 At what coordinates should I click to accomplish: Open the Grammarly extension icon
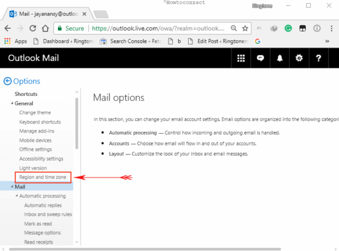point(288,28)
